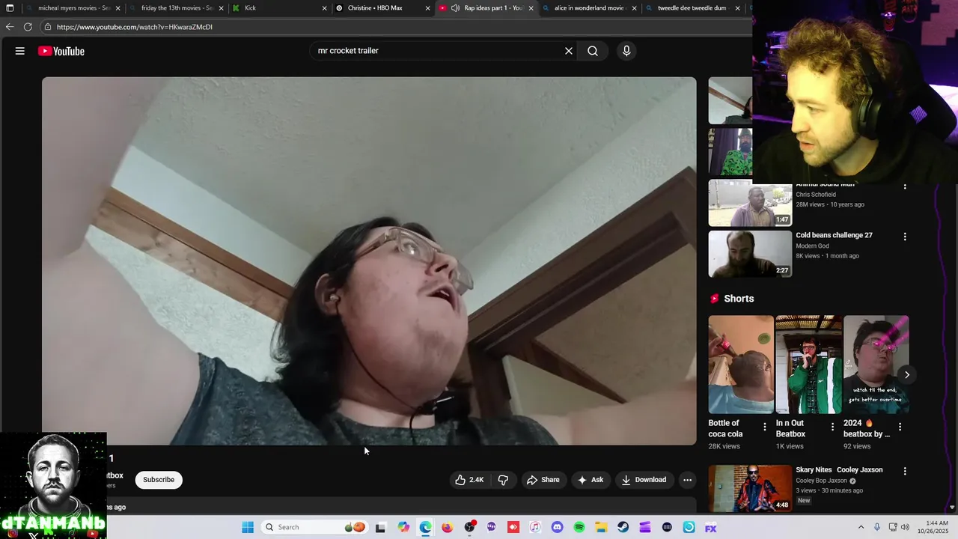
Task: Close the Rap ideas part 1 tab
Action: 531,8
